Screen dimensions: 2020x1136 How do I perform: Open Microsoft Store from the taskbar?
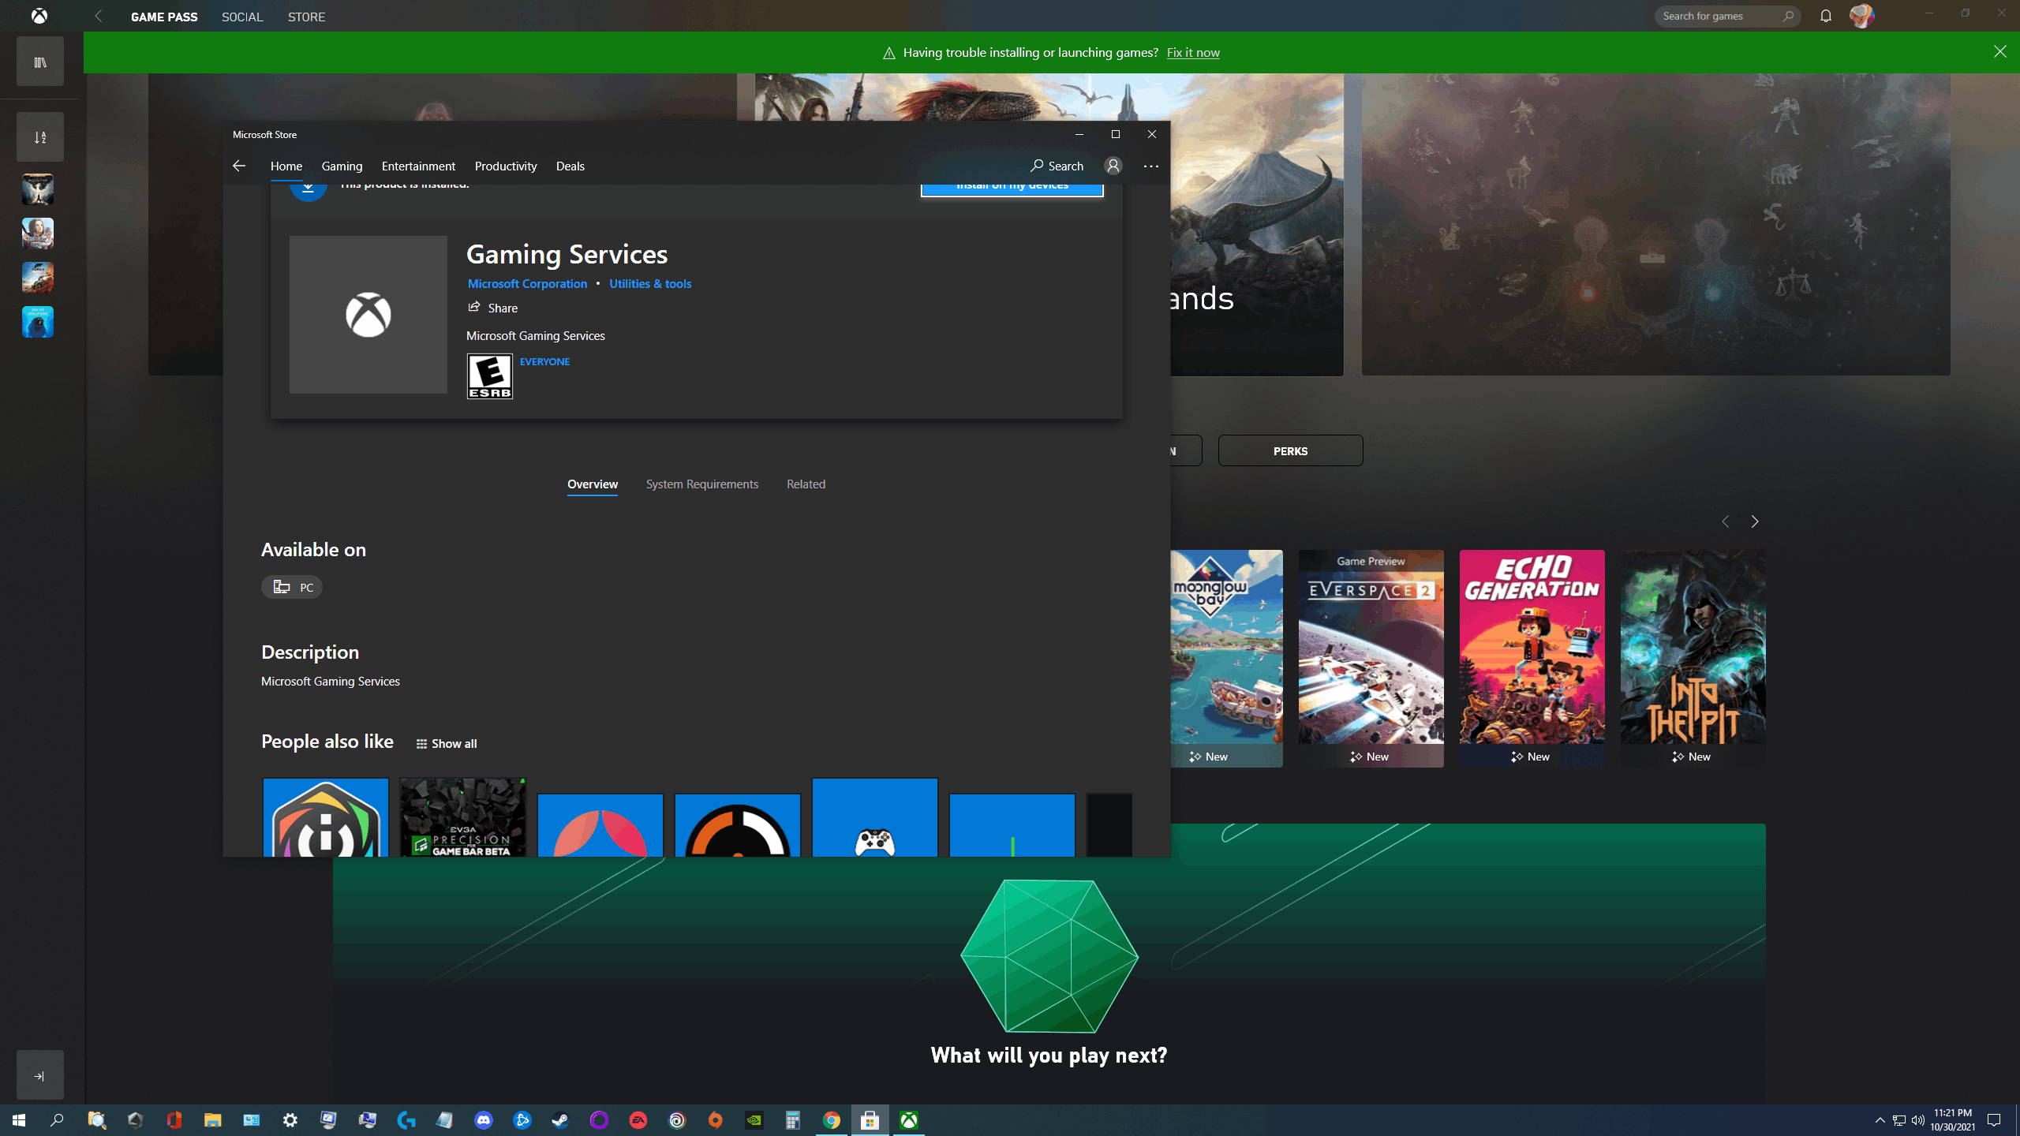click(x=870, y=1120)
